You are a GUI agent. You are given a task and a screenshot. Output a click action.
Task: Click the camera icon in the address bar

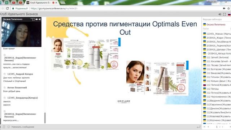[x=224, y=8]
